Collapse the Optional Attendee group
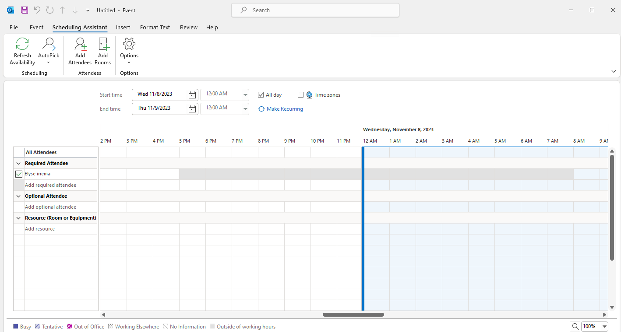This screenshot has width=621, height=332. 18,196
